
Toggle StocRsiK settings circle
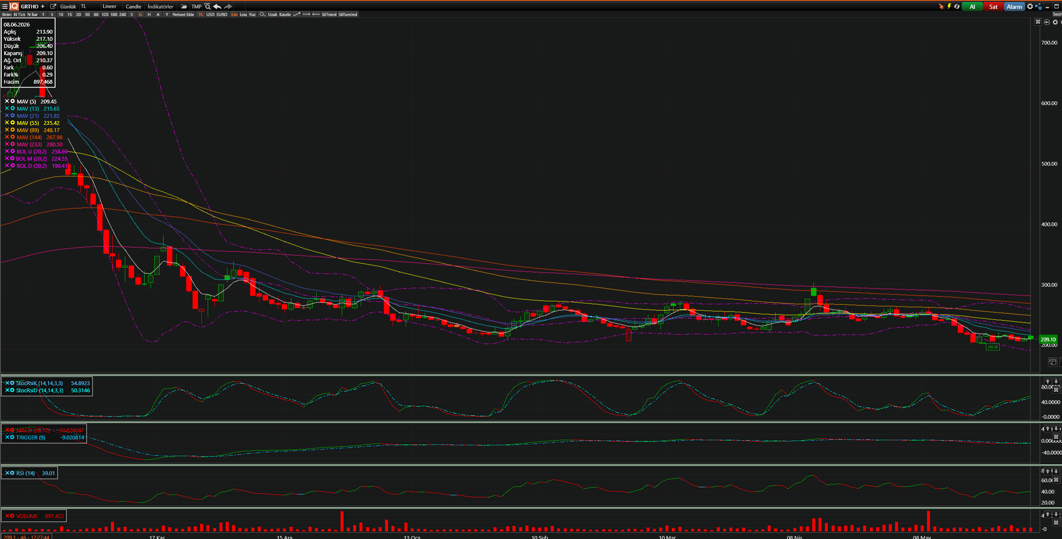click(x=12, y=383)
